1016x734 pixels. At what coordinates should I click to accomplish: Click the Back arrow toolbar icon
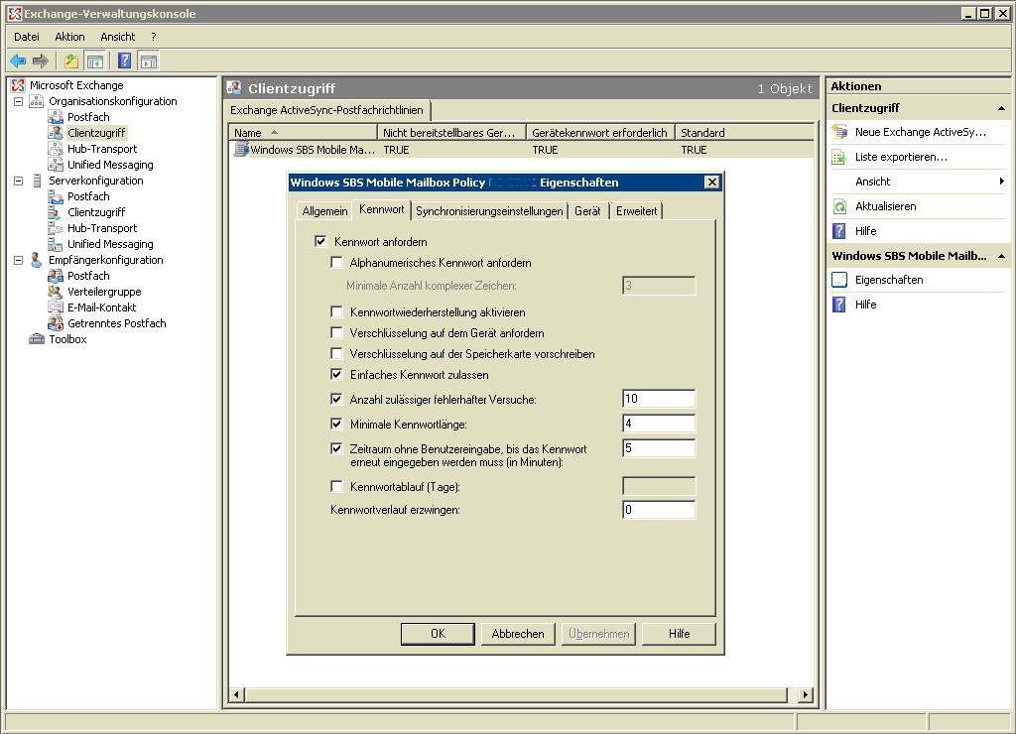[18, 61]
